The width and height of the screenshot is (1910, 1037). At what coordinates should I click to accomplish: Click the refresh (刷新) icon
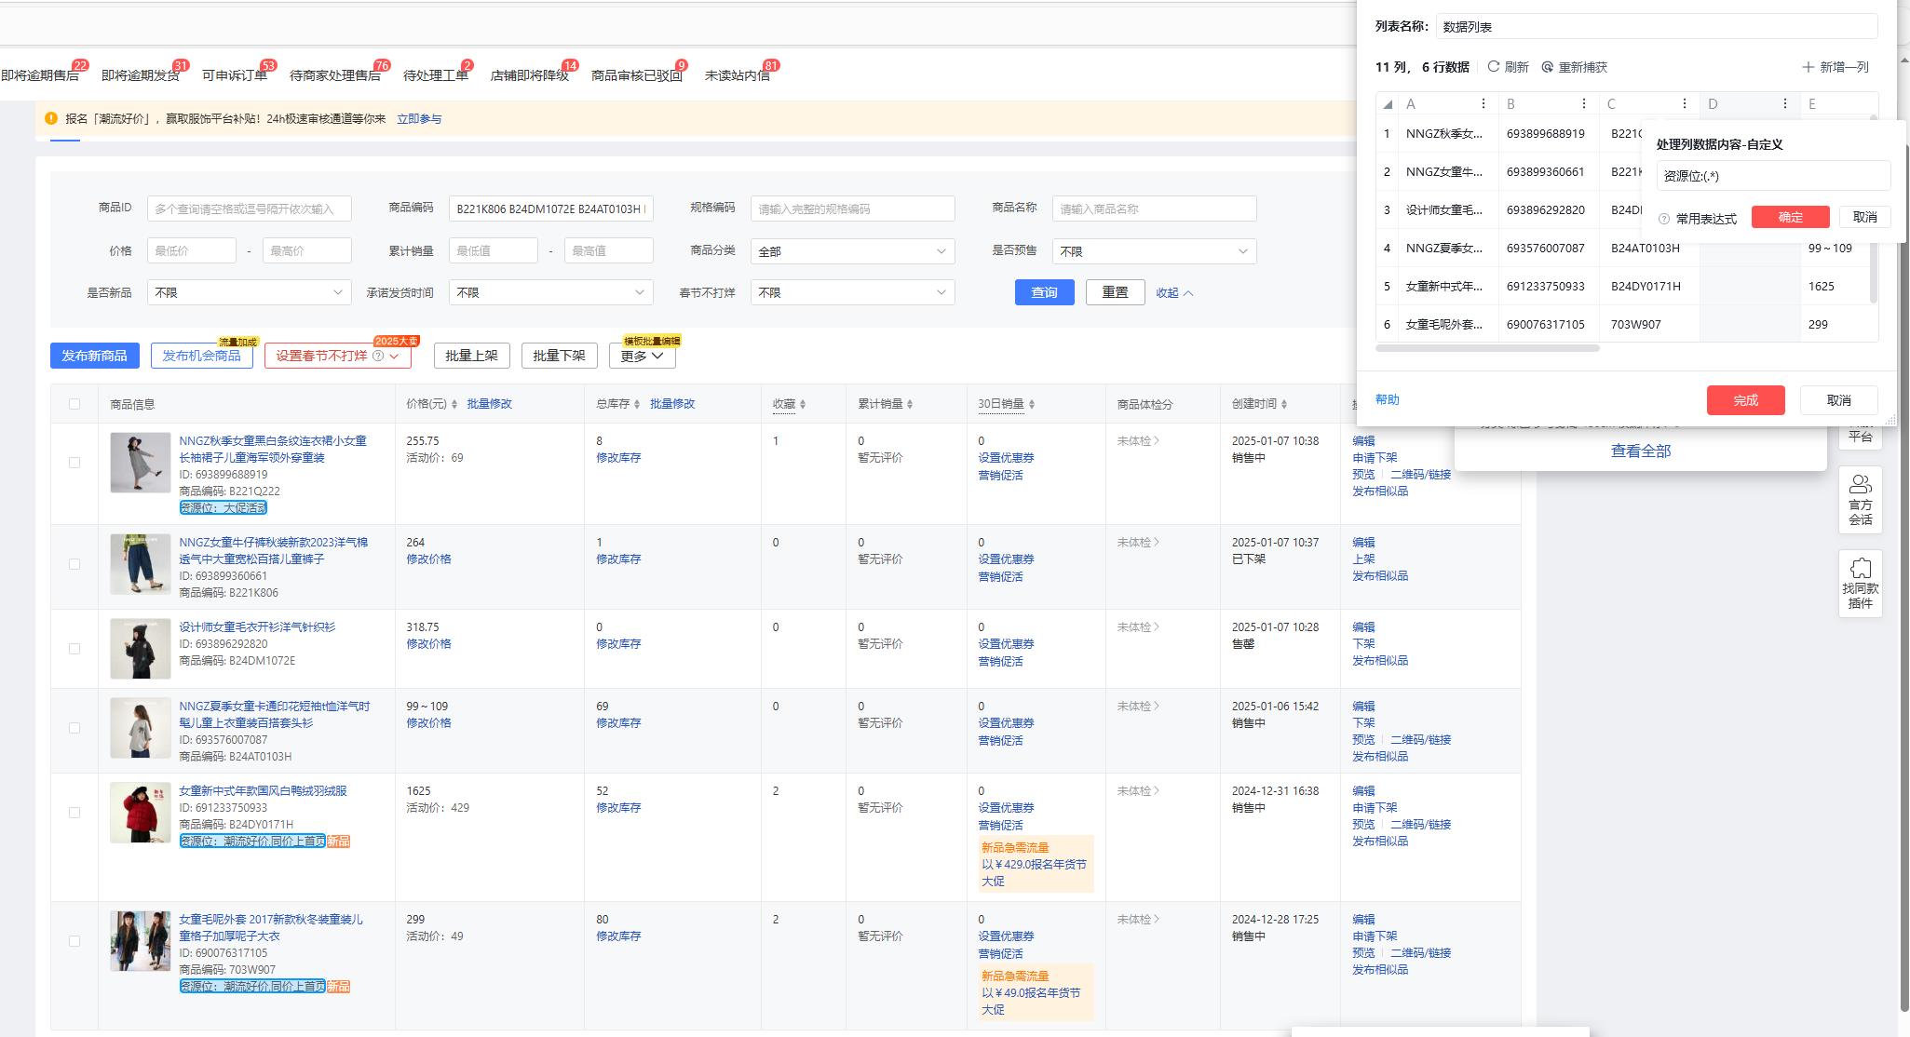click(1494, 67)
